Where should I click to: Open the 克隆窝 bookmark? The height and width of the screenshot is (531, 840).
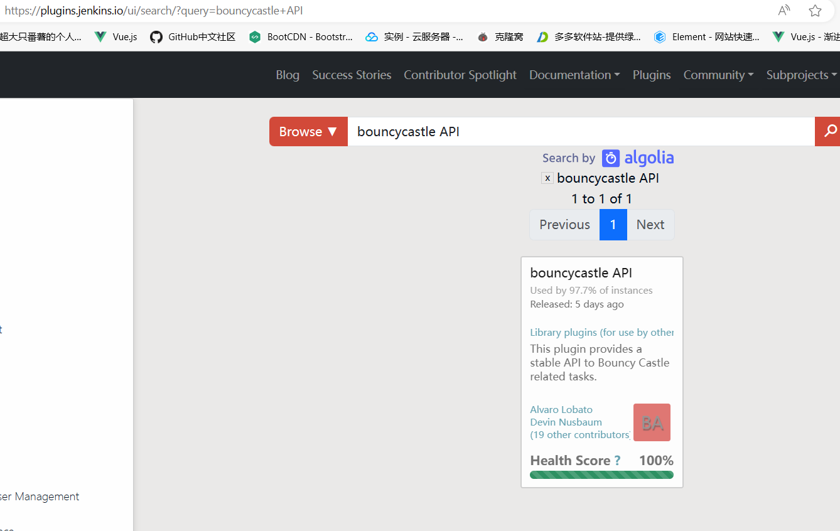pos(500,37)
